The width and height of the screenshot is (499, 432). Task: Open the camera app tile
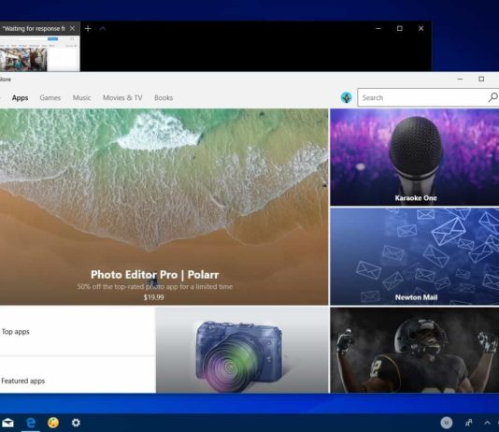pos(242,350)
